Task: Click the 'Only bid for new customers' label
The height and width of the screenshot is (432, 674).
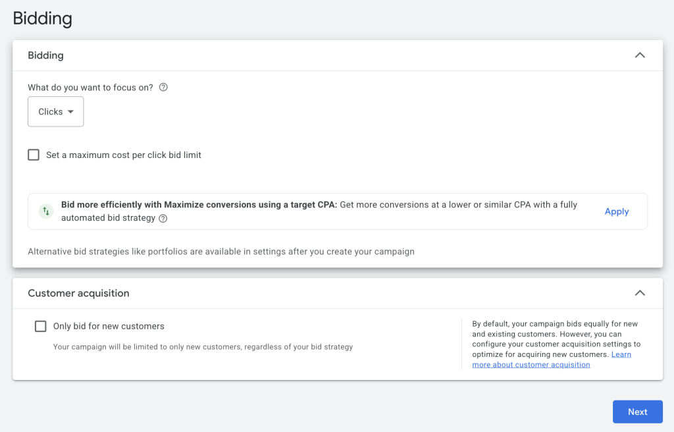Action: point(109,327)
